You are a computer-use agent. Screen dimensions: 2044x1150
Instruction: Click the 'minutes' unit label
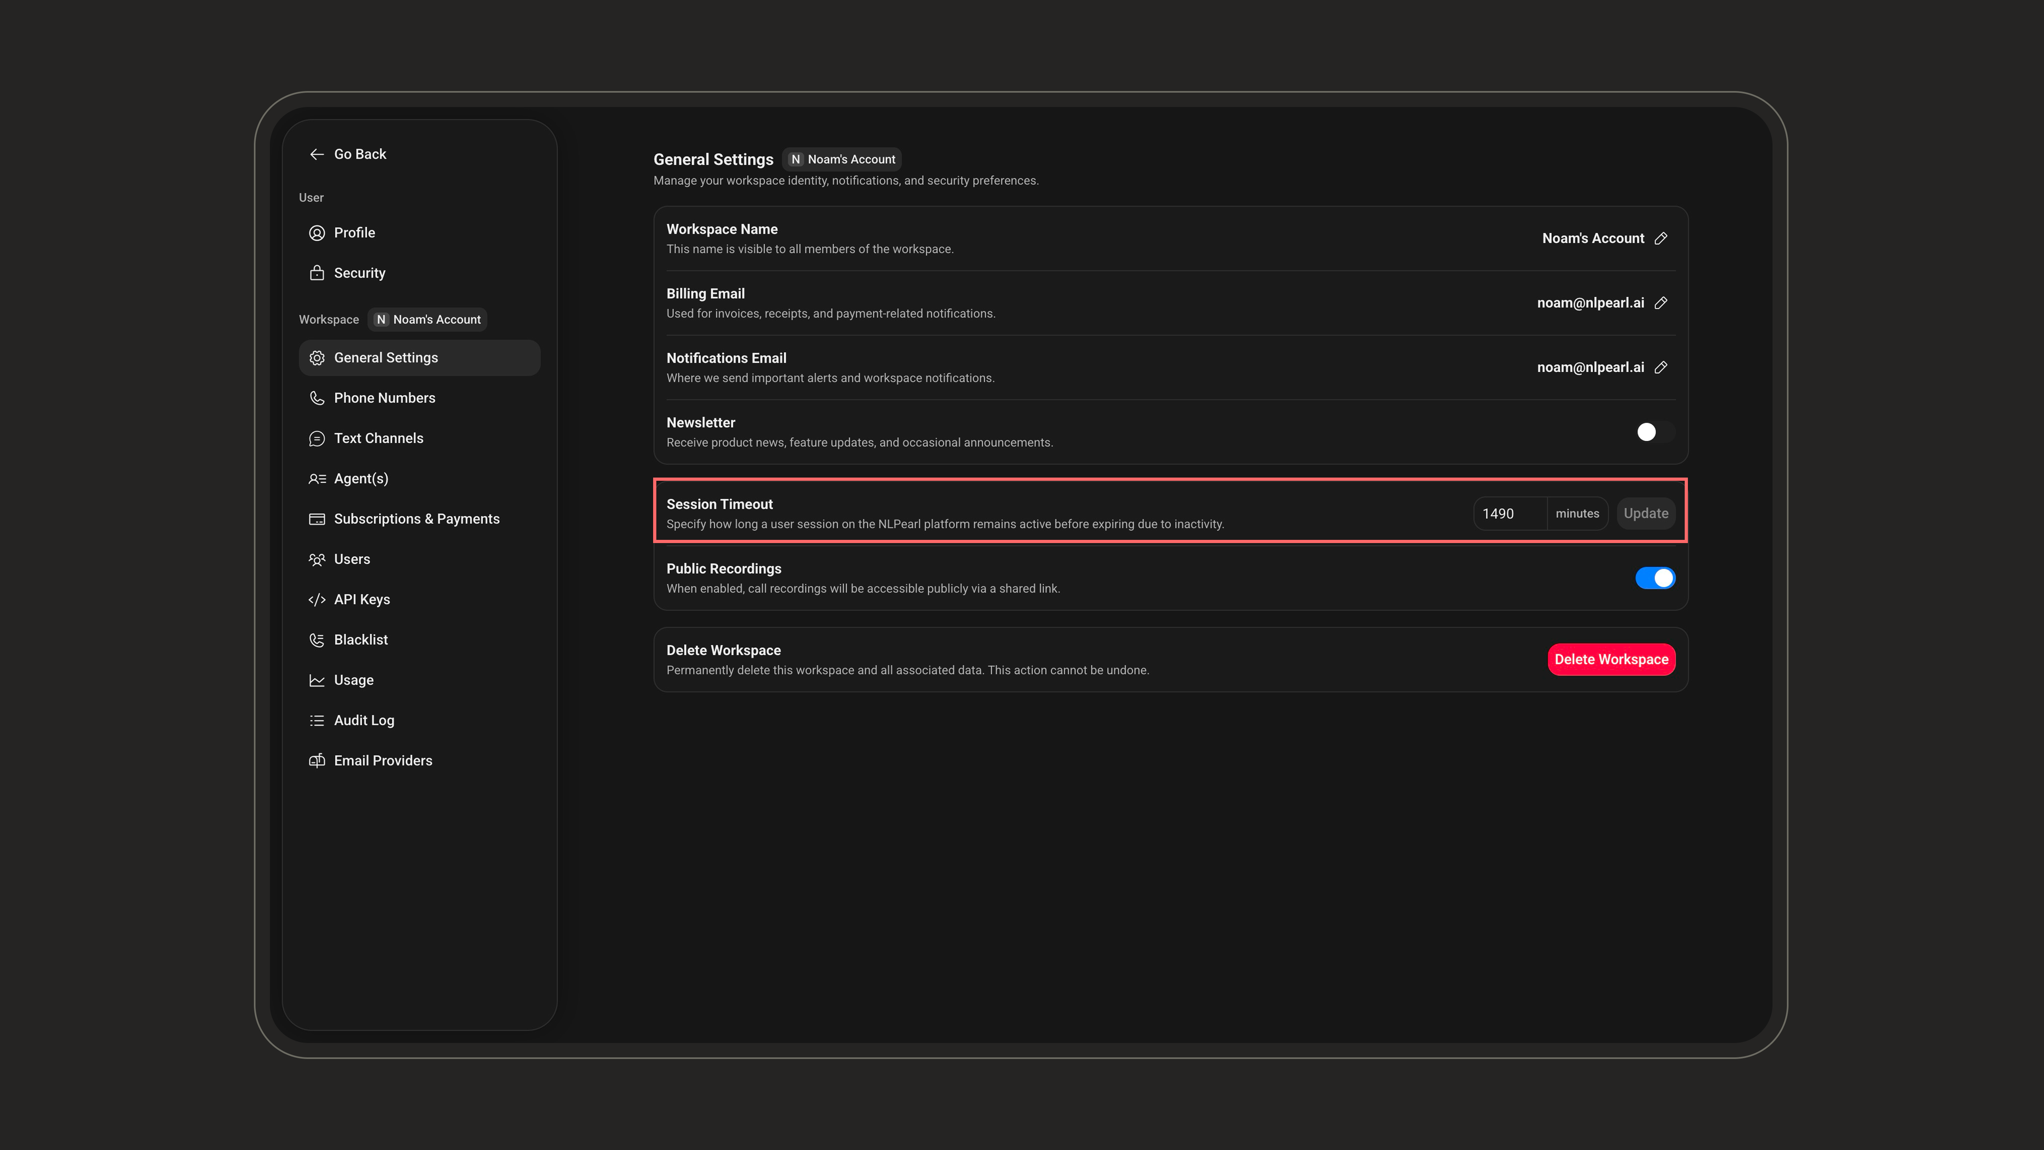(1577, 514)
